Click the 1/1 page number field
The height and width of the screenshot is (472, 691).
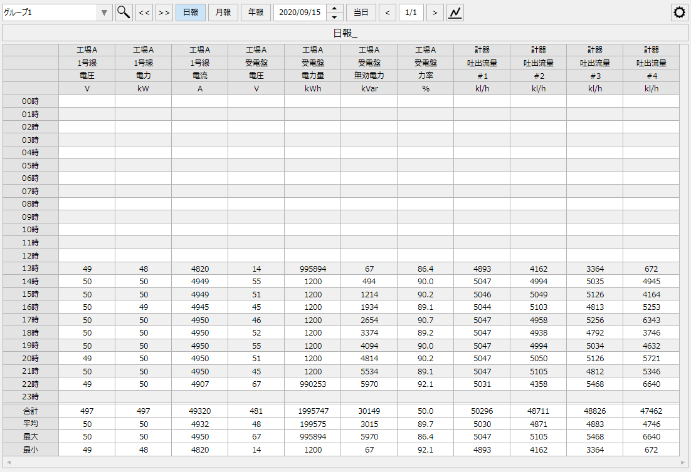(x=411, y=12)
